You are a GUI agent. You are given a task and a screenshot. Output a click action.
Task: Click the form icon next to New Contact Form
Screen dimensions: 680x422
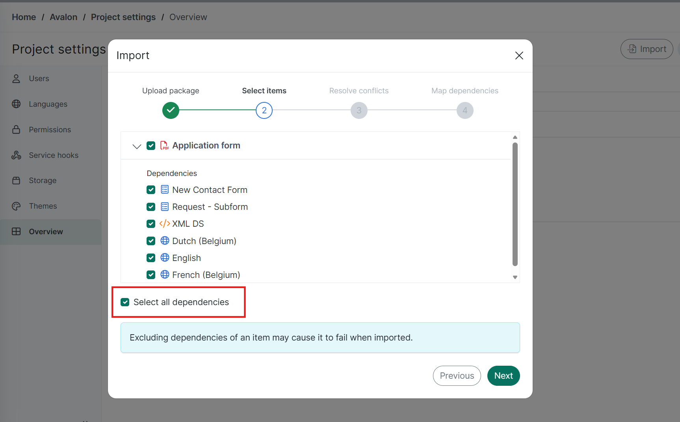click(165, 190)
